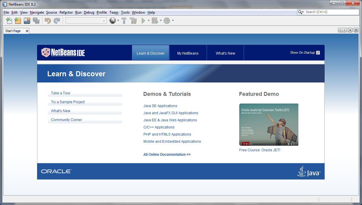The image size is (362, 205).
Task: Open the Tools menu
Action: pos(125,12)
